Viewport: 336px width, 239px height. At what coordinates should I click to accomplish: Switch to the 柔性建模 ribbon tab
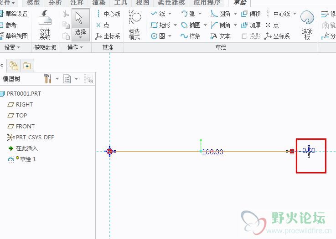pos(171,3)
